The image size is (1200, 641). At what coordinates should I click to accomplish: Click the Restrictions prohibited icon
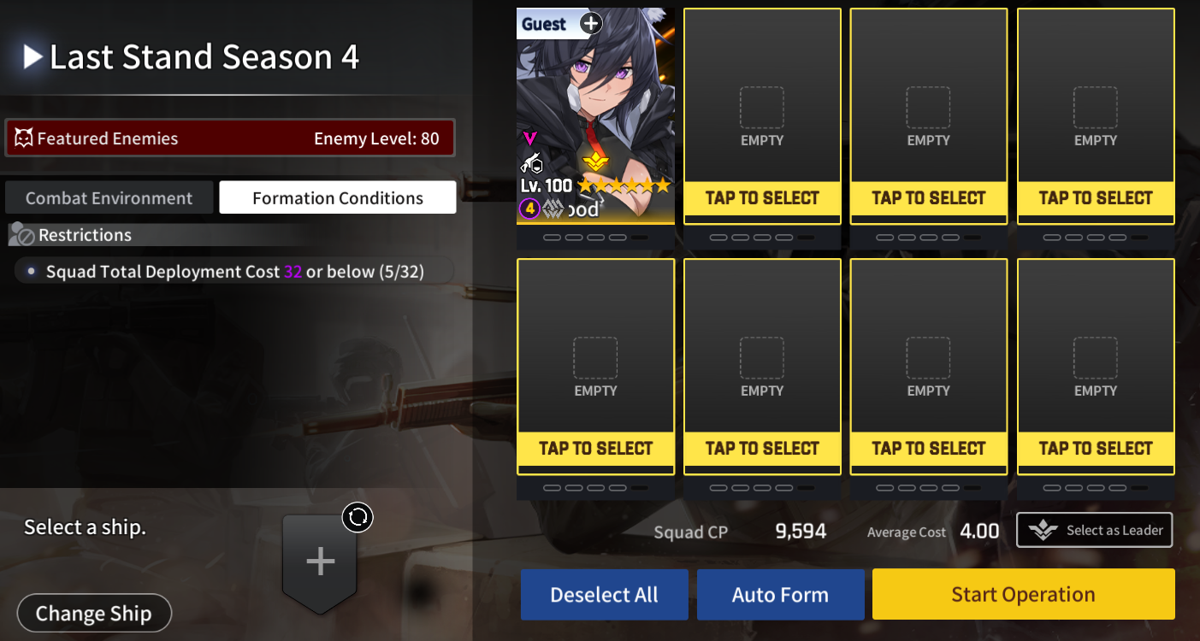22,234
